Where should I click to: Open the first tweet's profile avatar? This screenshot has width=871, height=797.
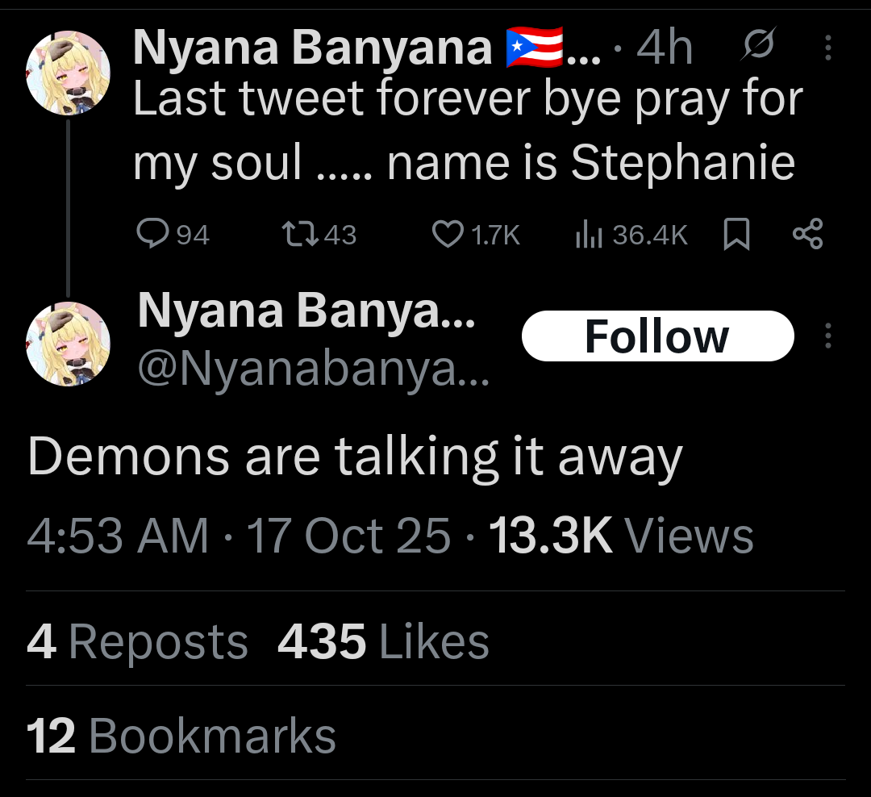68,73
